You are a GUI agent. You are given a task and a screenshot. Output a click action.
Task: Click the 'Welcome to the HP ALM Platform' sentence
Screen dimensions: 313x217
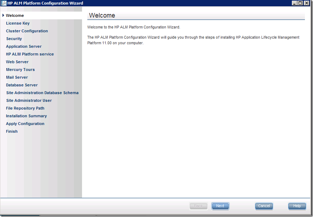pyautogui.click(x=134, y=27)
